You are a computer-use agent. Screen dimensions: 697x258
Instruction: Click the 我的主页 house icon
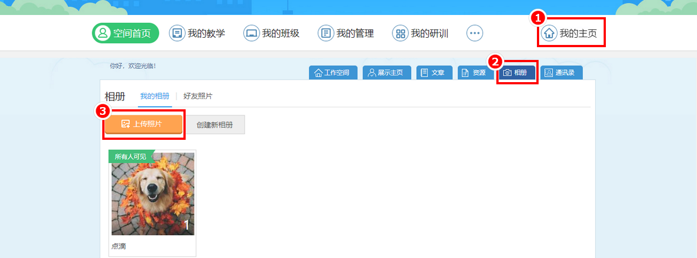pyautogui.click(x=549, y=33)
